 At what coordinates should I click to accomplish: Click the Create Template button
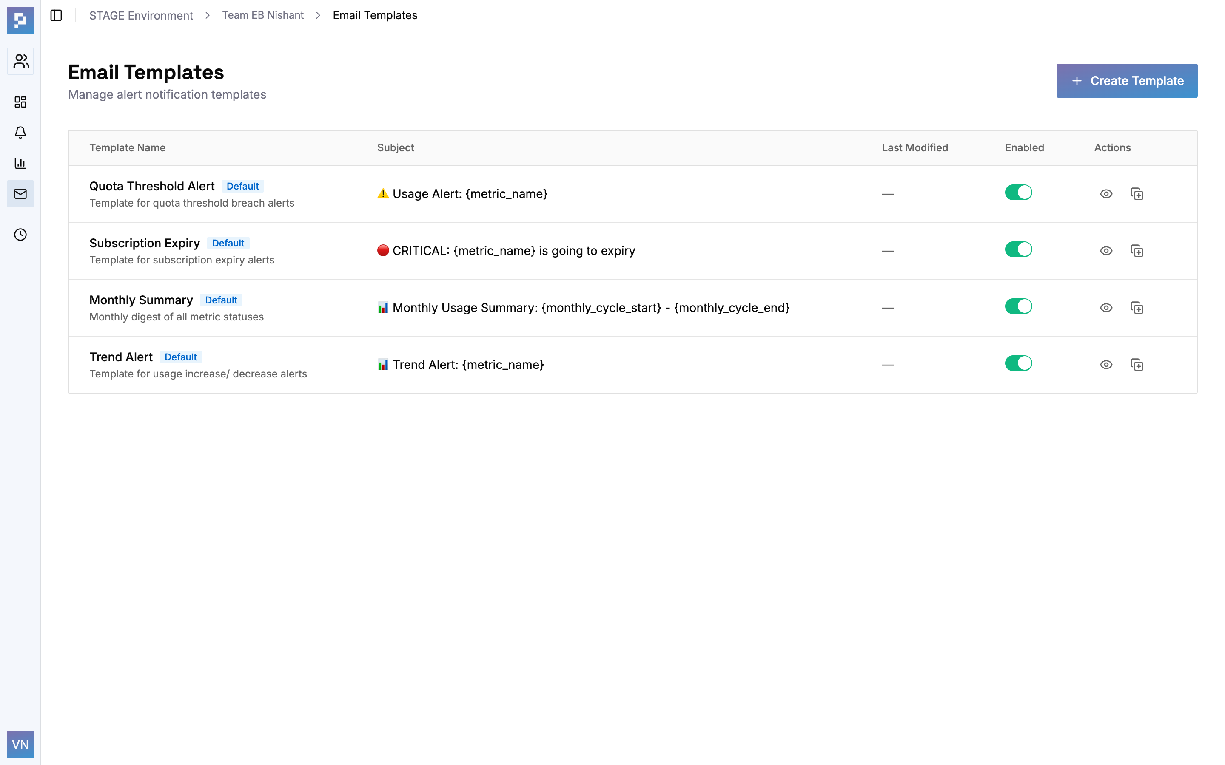click(x=1127, y=80)
